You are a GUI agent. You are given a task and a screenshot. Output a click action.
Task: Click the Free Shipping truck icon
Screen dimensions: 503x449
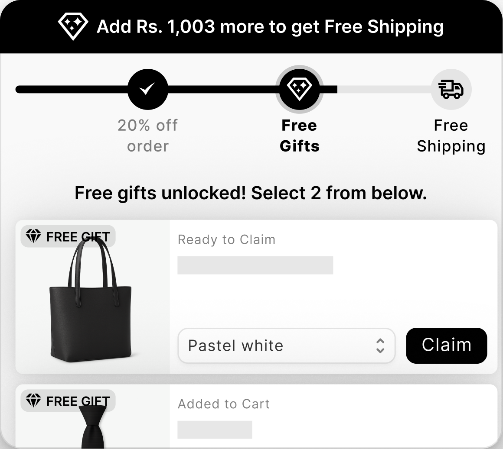tap(451, 90)
